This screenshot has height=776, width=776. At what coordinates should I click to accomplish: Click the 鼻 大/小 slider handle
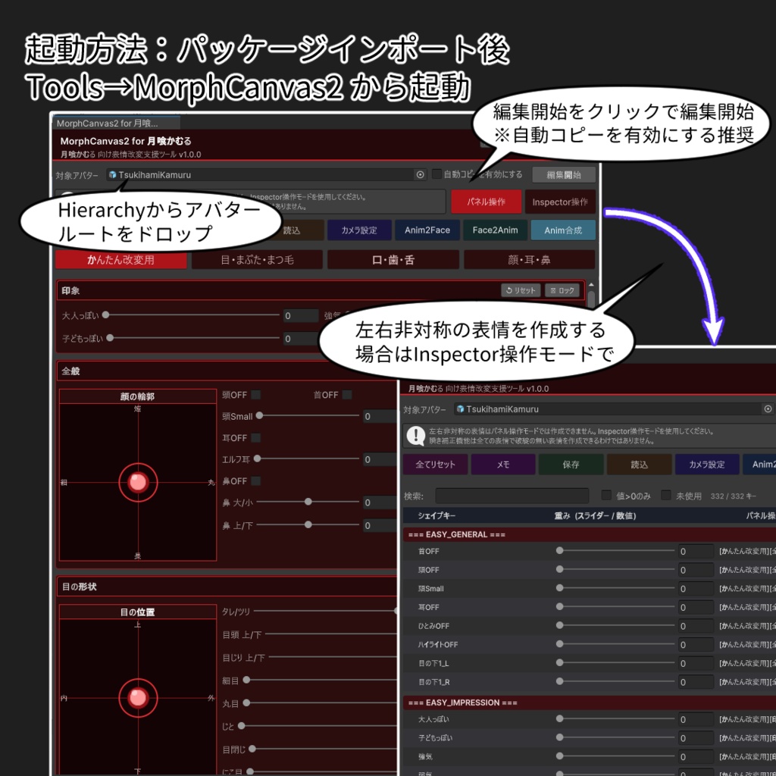coord(308,502)
